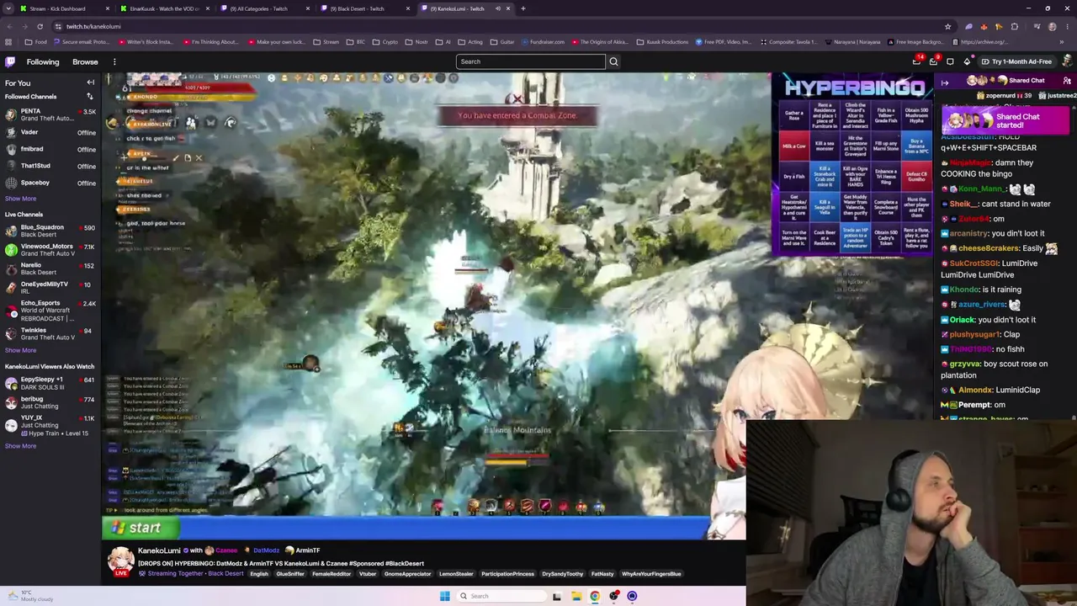1077x606 pixels.
Task: Click the Twitch home logo
Action: 10,61
